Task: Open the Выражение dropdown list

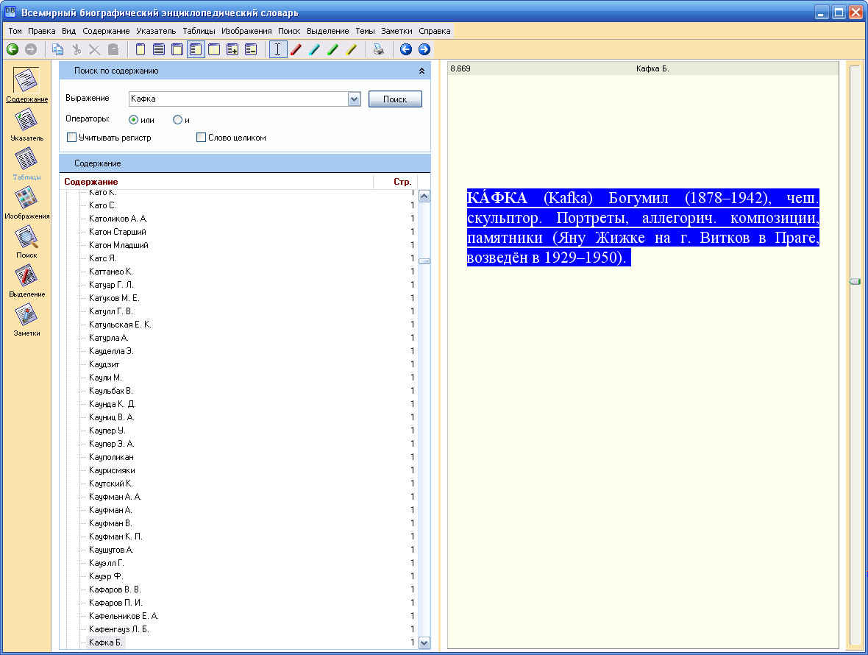Action: (354, 99)
